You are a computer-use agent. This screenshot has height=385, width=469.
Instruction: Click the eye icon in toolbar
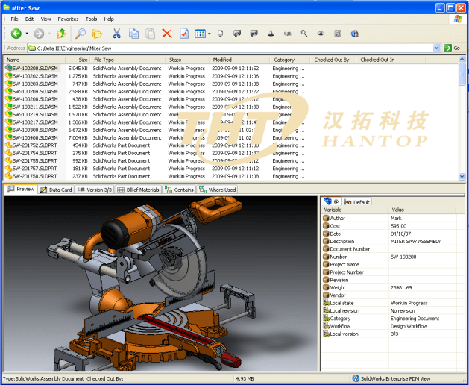coord(321,34)
